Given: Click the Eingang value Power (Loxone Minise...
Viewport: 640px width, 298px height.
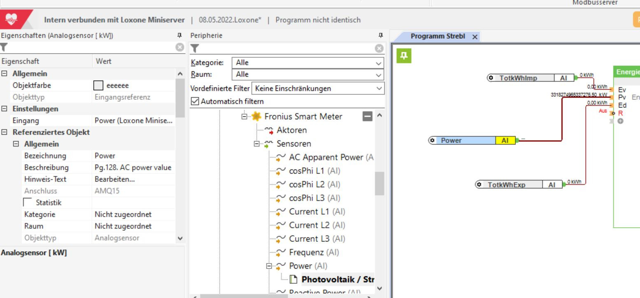Looking at the screenshot, I should (133, 121).
